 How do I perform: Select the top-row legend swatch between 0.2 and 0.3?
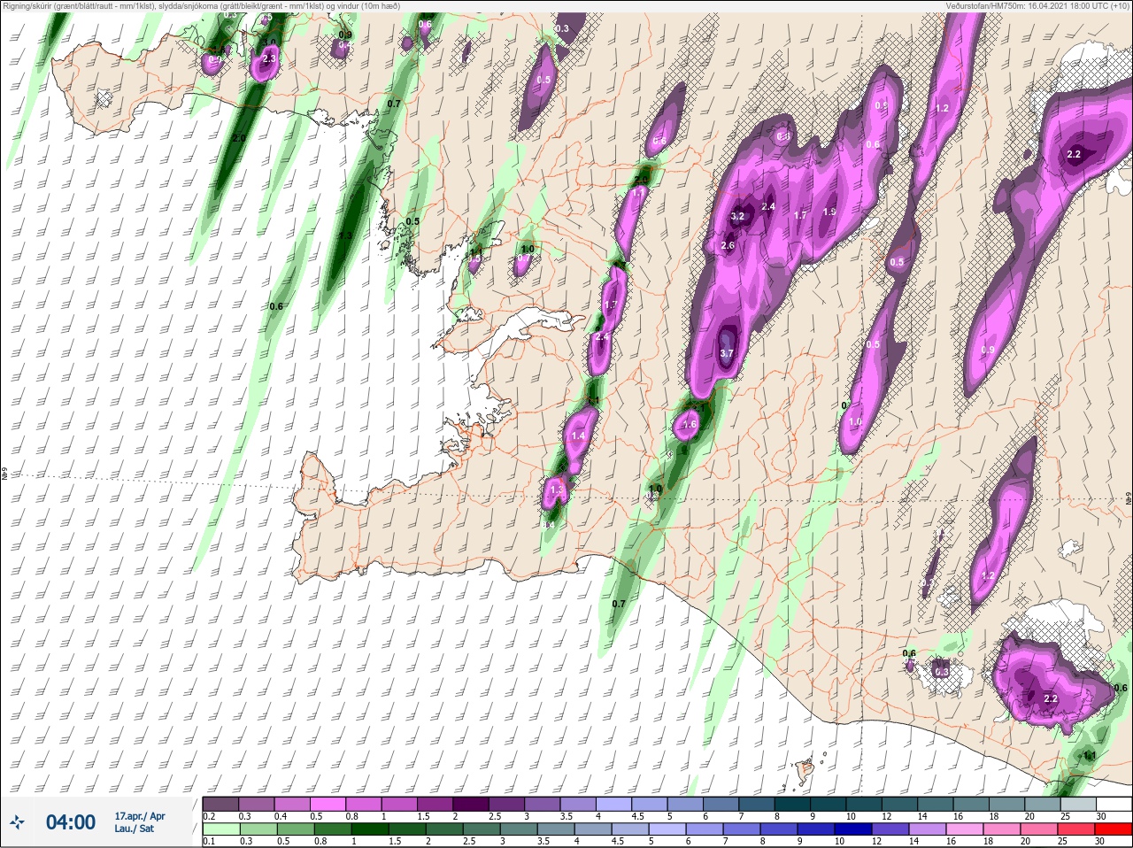pyautogui.click(x=220, y=803)
